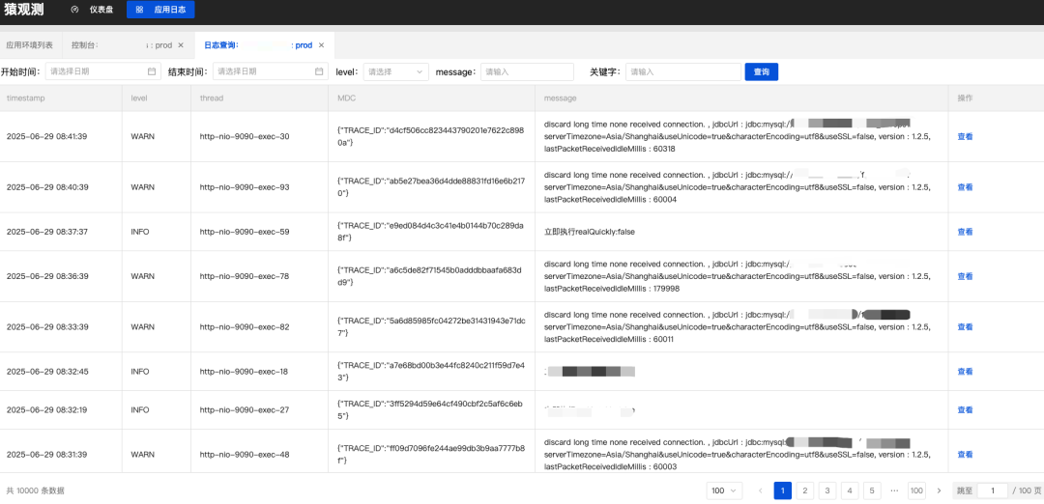
Task: Go to the next page arrow
Action: click(x=939, y=490)
